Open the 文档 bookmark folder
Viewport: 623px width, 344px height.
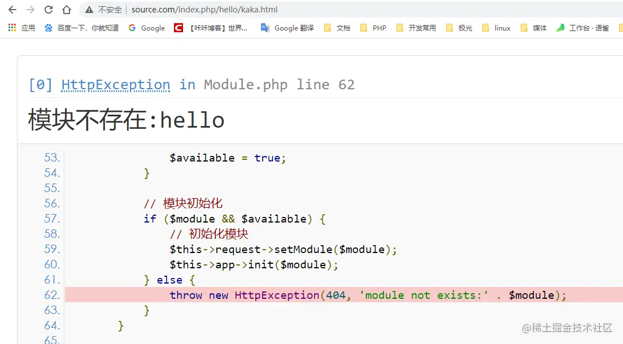click(337, 28)
